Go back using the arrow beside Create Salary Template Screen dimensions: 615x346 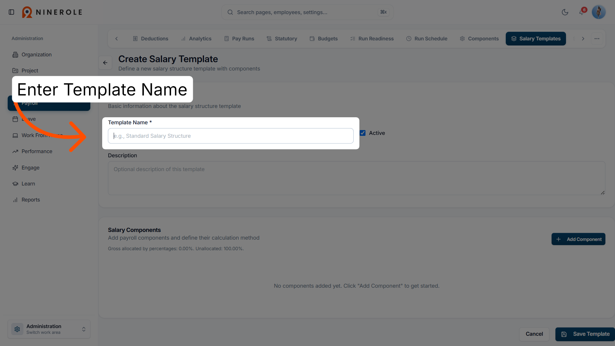pos(105,63)
